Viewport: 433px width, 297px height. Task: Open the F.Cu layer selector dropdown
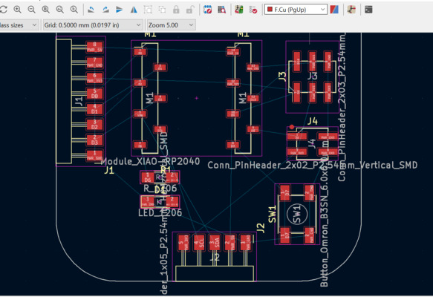[296, 10]
